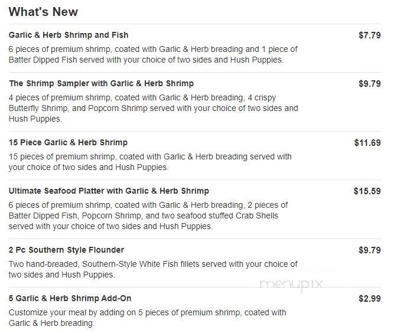Image resolution: width=397 pixels, height=333 pixels.
Task: Click the Flounder $9.79 price
Action: tap(370, 250)
